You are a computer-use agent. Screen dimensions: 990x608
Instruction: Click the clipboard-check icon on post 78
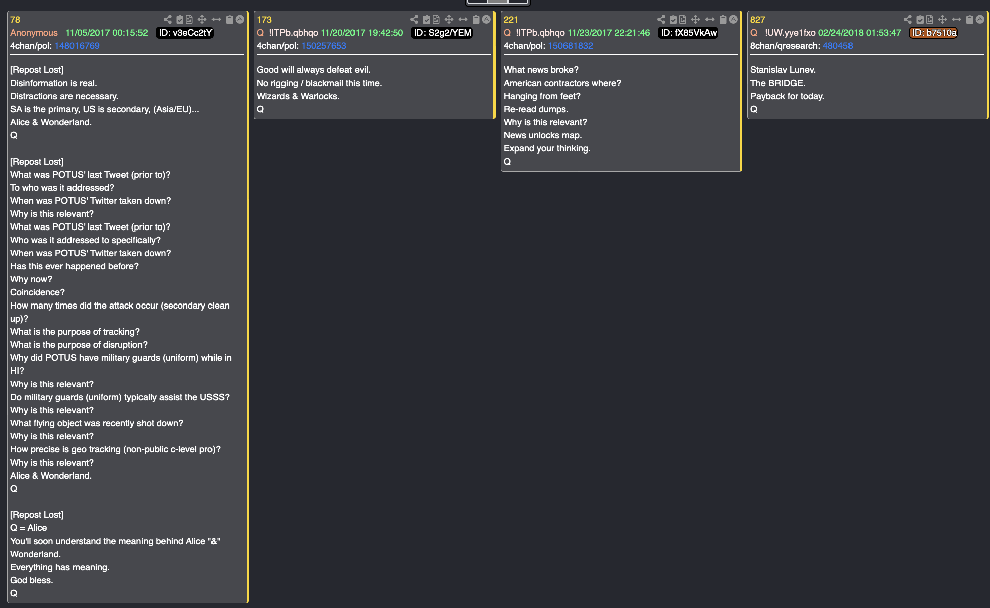(x=180, y=20)
